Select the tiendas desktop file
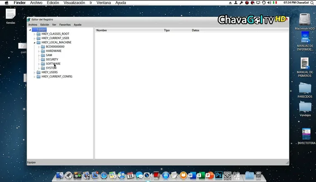Screen dimensions: 316x182 point(10,16)
